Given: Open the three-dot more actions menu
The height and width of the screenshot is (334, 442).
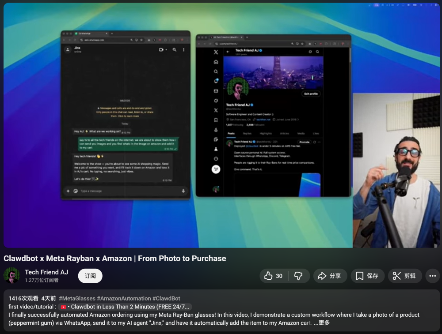Looking at the screenshot, I should coord(433,276).
